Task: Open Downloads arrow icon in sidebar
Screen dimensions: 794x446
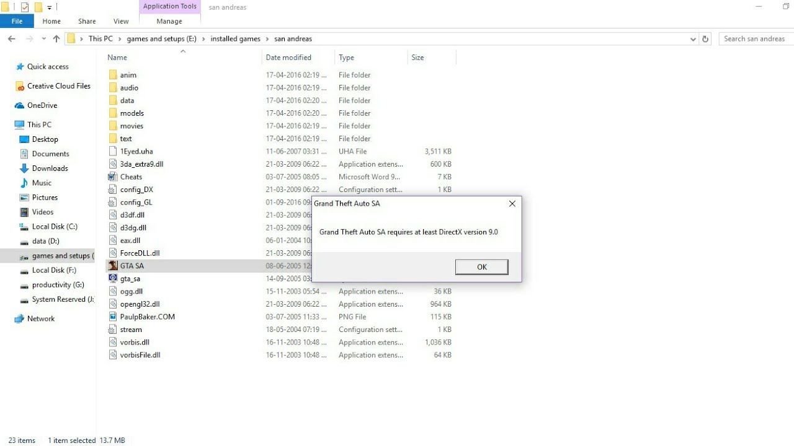Action: pyautogui.click(x=24, y=168)
